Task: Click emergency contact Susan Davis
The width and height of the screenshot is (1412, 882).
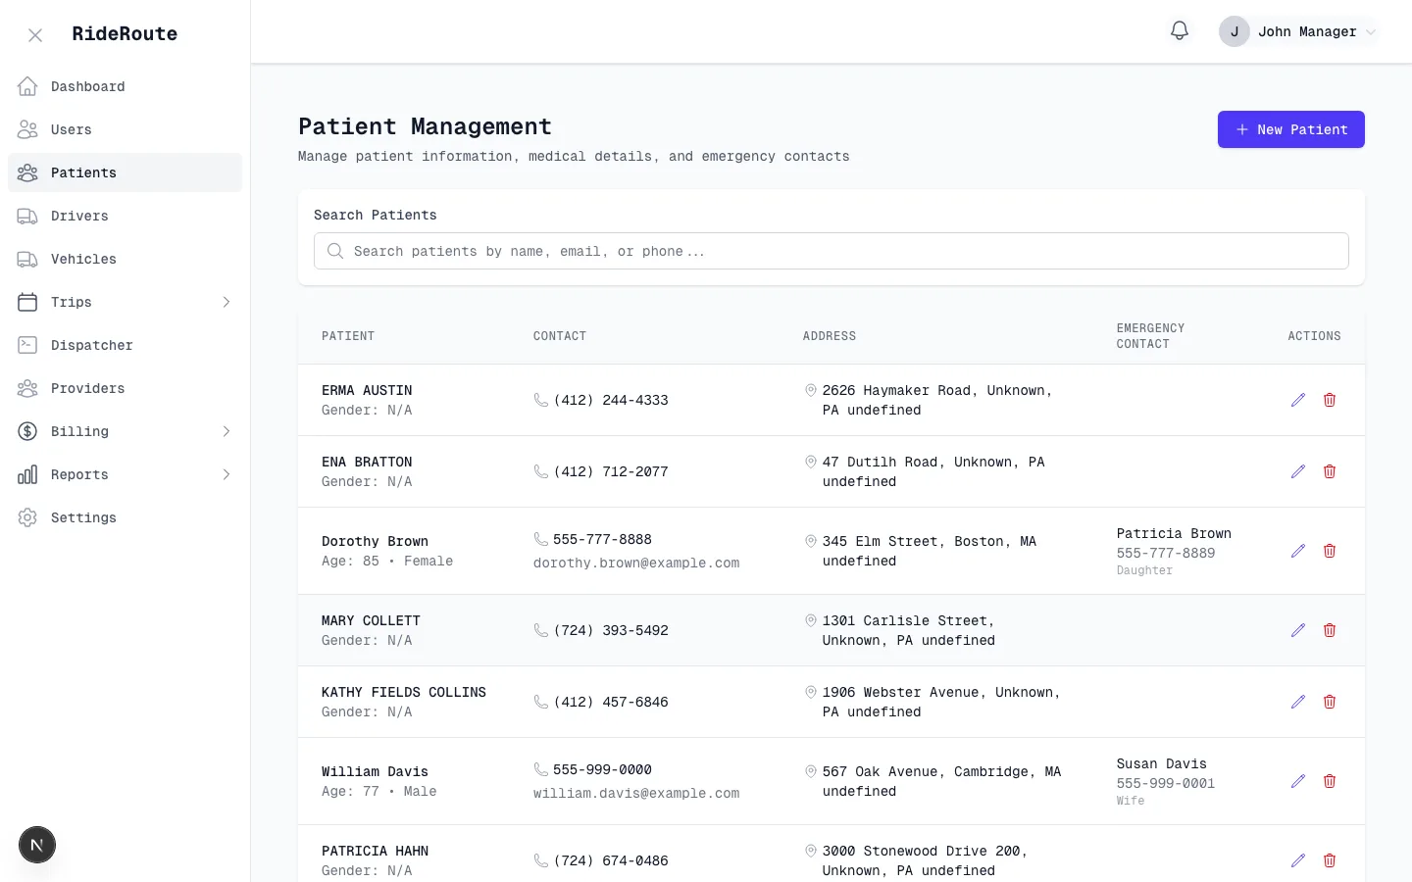Action: [1161, 763]
